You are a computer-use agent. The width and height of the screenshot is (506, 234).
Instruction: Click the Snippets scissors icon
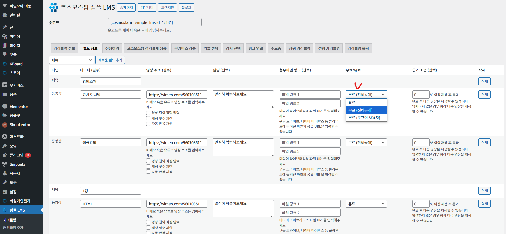click(x=5, y=164)
